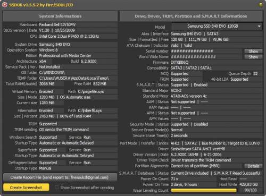Click Standard Minor ATA8-ACS version 4c
Screen dimensions: 266x196
188,96
